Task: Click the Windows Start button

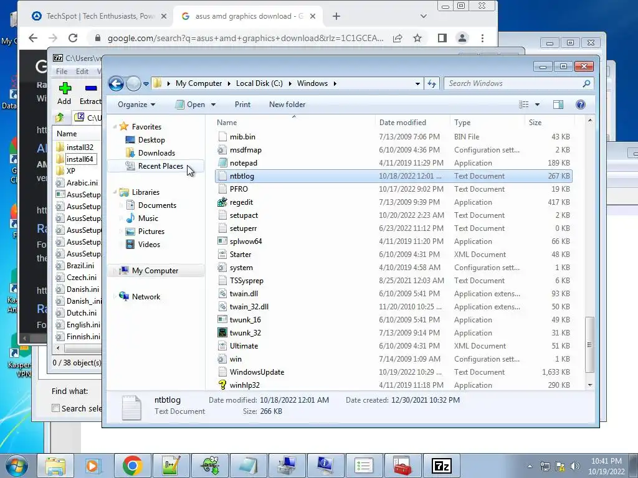Action: tap(16, 466)
